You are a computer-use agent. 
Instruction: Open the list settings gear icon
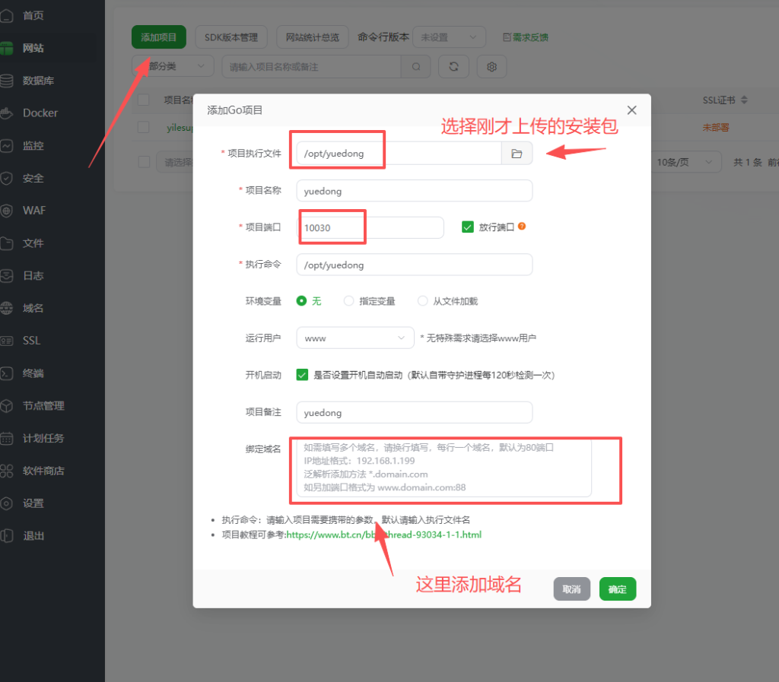tap(491, 67)
